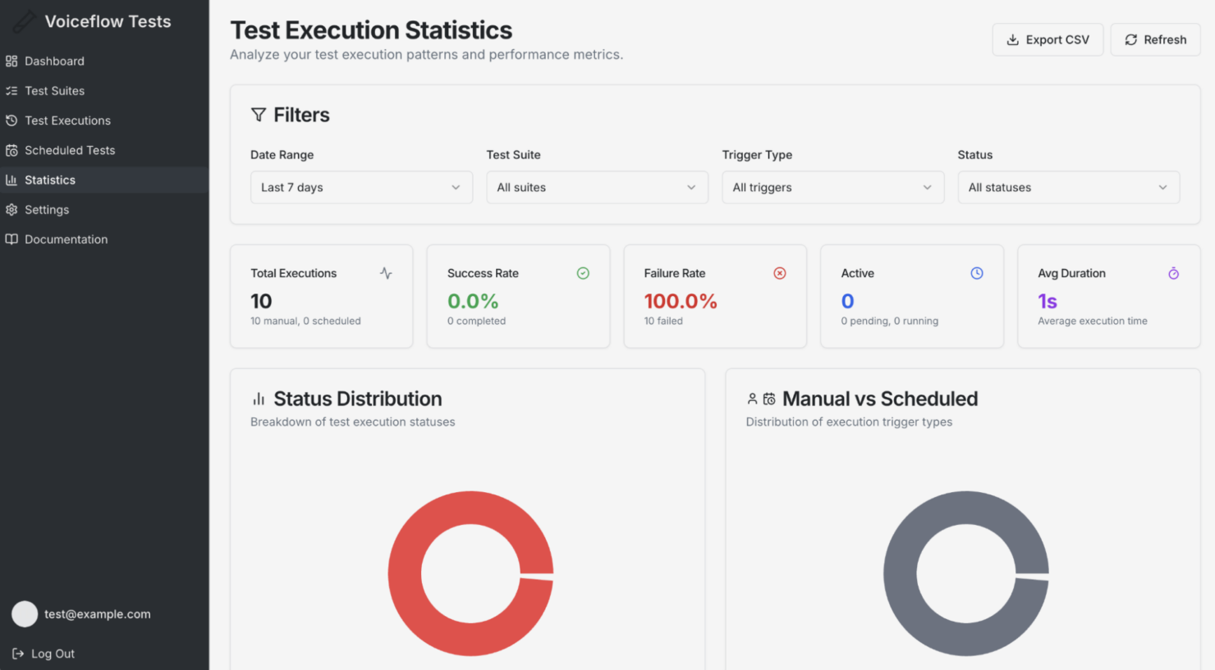Click the Filters funnel icon
1215x670 pixels.
click(259, 115)
